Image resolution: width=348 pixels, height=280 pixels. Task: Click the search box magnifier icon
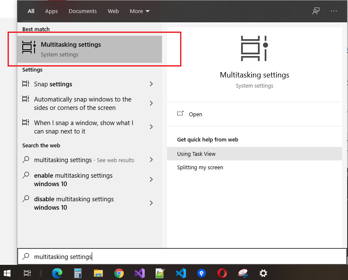26,256
